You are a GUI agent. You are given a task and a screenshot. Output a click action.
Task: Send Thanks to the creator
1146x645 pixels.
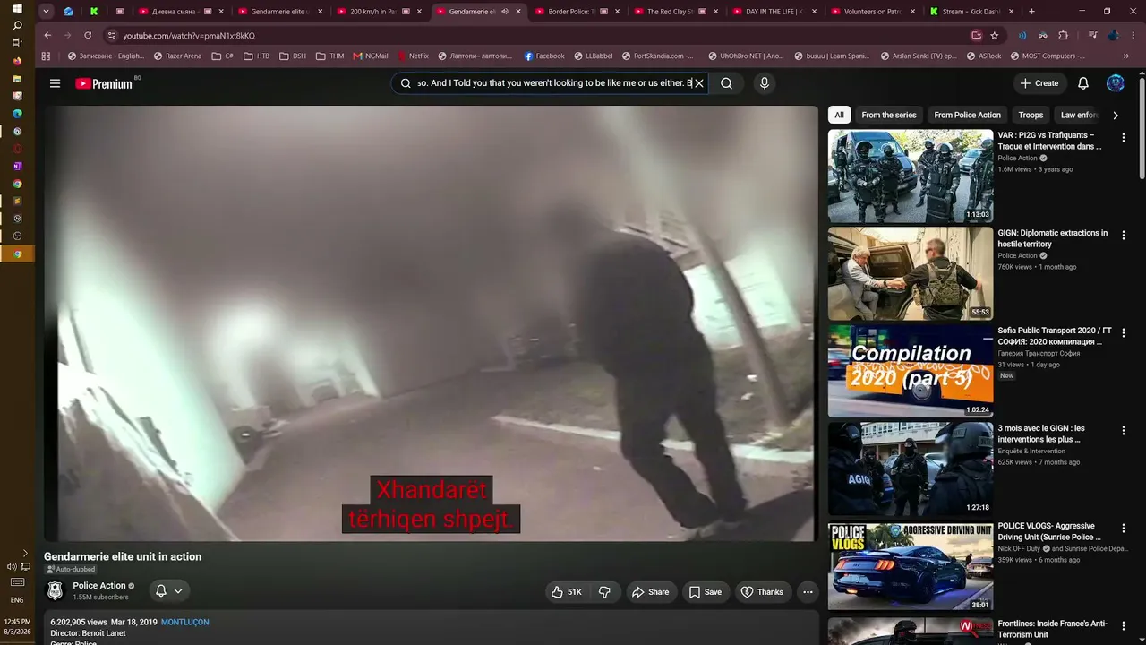(x=762, y=592)
